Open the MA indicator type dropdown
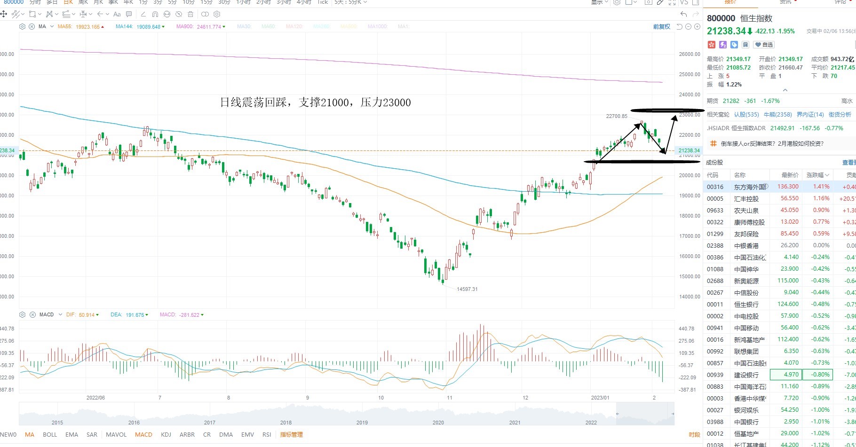 pyautogui.click(x=52, y=27)
